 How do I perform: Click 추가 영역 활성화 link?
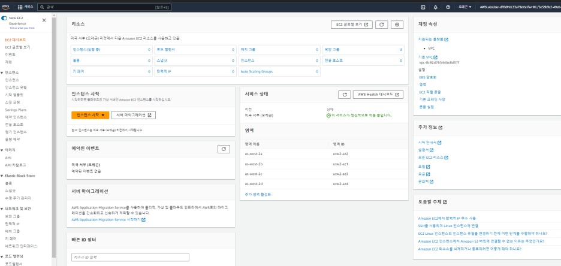click(258, 194)
